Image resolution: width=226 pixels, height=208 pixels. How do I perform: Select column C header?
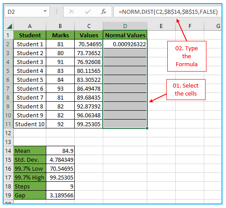click(89, 26)
